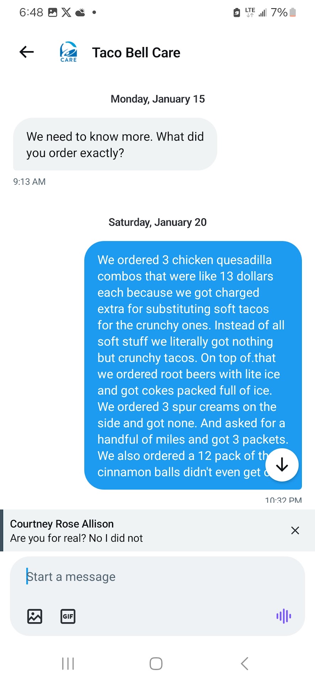Tap the quoted 'Are you for real?' reply text
This screenshot has height=682, width=315.
pyautogui.click(x=76, y=538)
